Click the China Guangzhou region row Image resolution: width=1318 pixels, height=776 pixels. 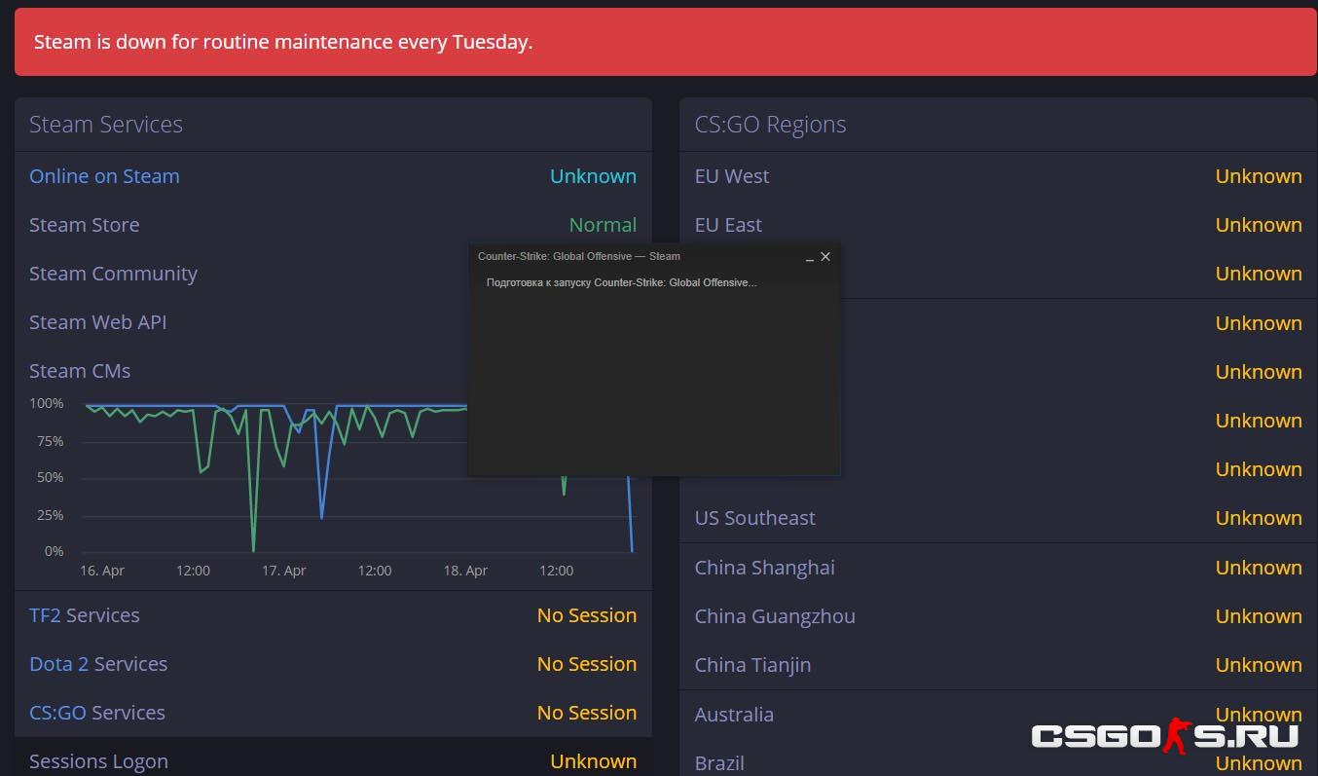998,616
